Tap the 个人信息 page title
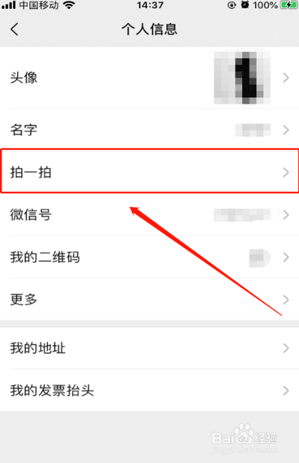This screenshot has width=299, height=463. coord(149,29)
